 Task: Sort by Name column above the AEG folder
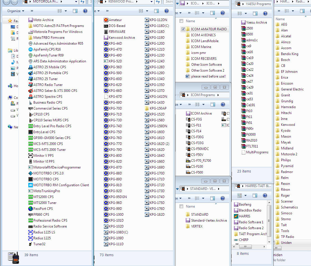[x=280, y=19]
